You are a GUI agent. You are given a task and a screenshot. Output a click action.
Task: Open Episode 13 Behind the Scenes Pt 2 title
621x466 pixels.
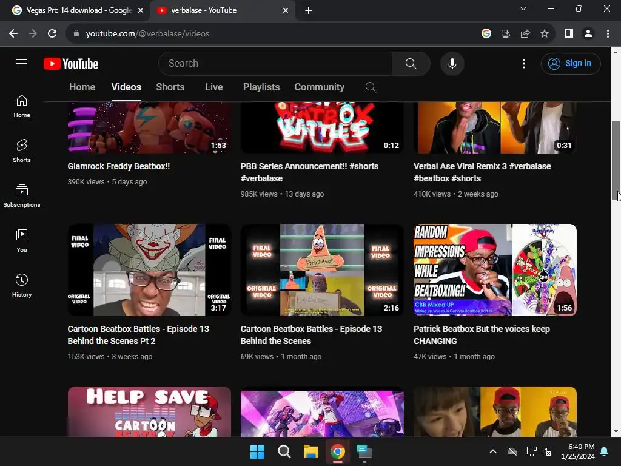[x=138, y=335]
